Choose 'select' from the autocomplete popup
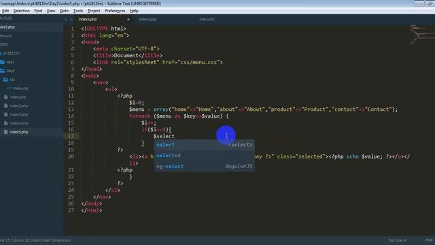 [204, 145]
